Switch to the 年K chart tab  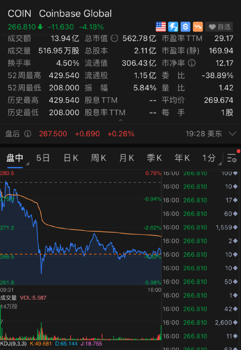182,158
